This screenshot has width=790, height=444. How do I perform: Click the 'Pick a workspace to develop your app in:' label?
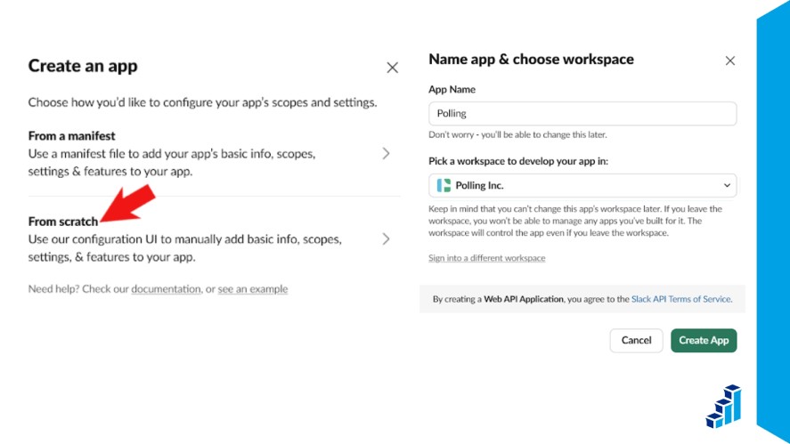[x=518, y=161]
